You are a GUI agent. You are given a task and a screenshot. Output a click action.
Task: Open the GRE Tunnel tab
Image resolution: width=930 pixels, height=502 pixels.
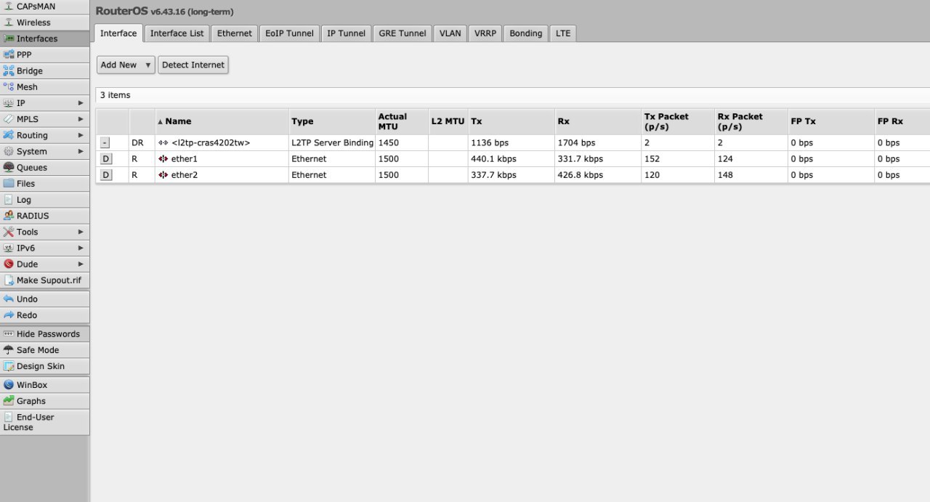pos(403,33)
